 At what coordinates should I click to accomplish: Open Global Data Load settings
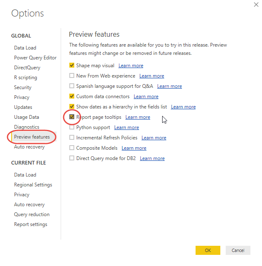point(25,48)
